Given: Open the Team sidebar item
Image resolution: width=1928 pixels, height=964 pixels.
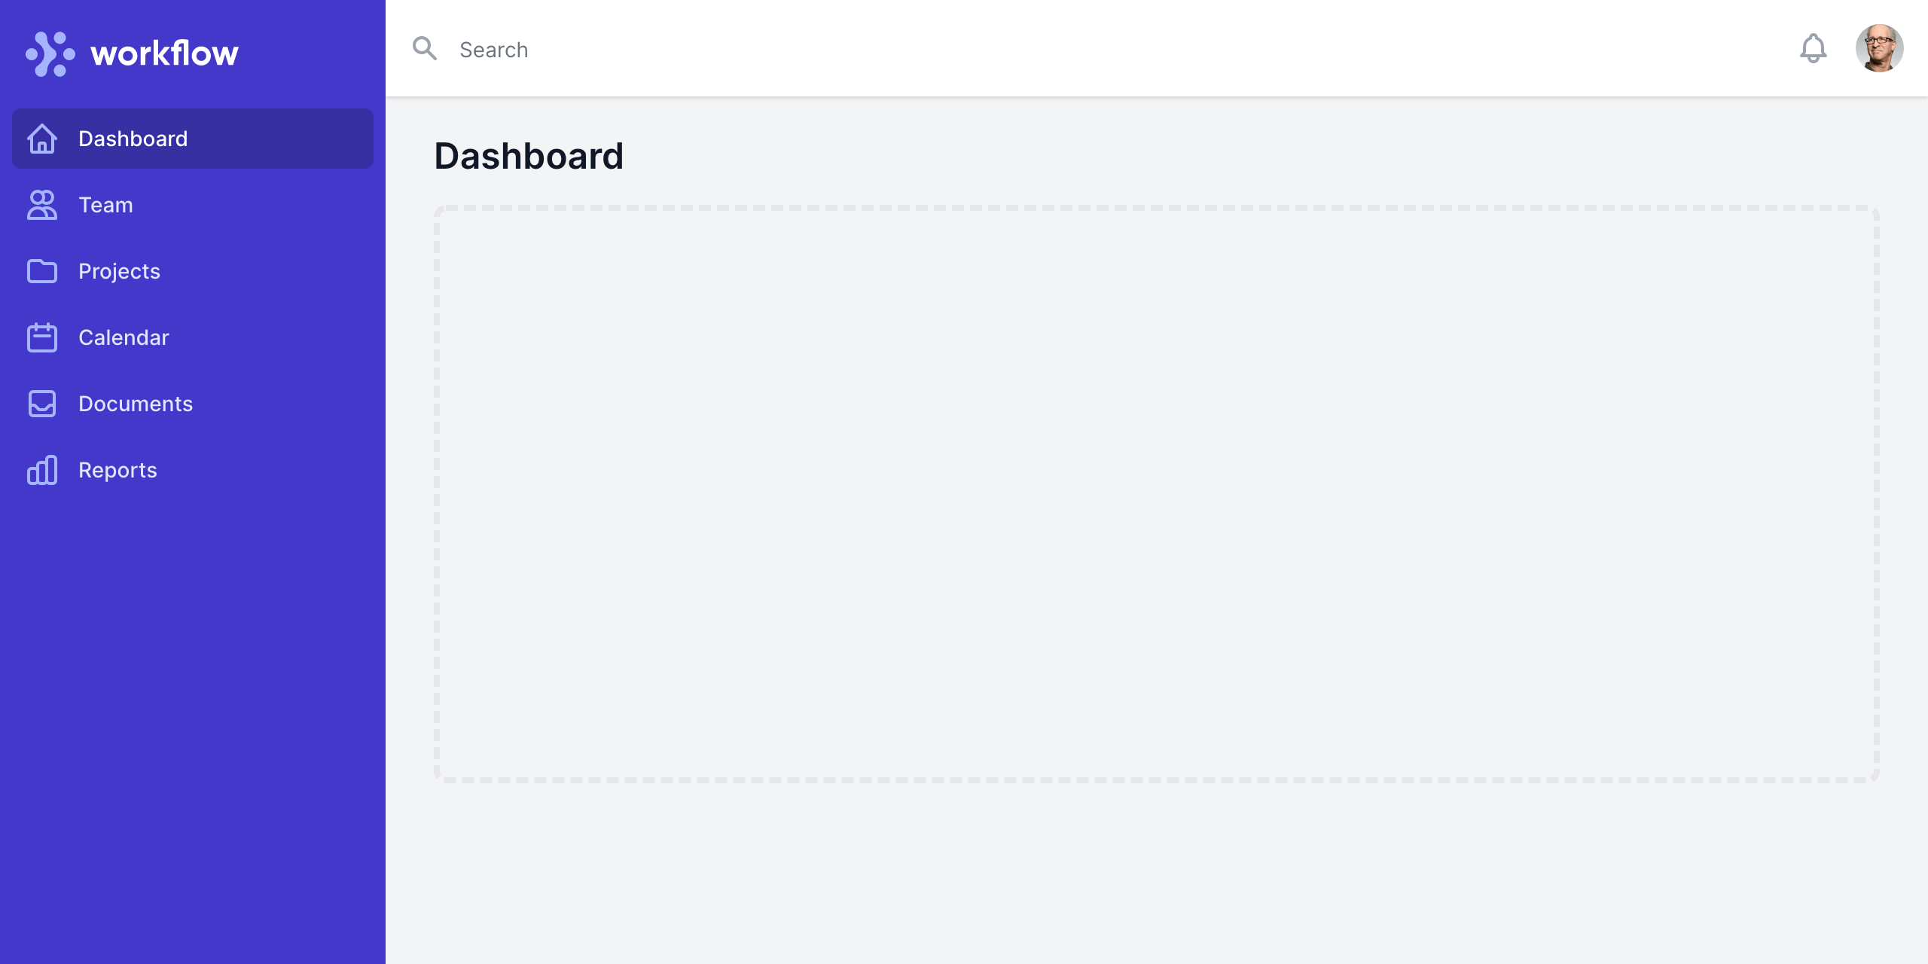Looking at the screenshot, I should point(106,205).
